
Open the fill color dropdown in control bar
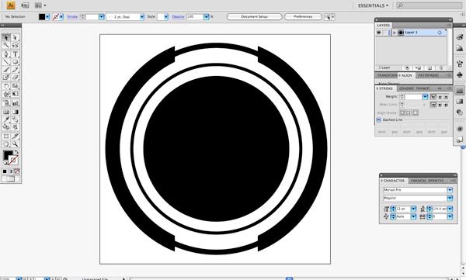pos(47,16)
